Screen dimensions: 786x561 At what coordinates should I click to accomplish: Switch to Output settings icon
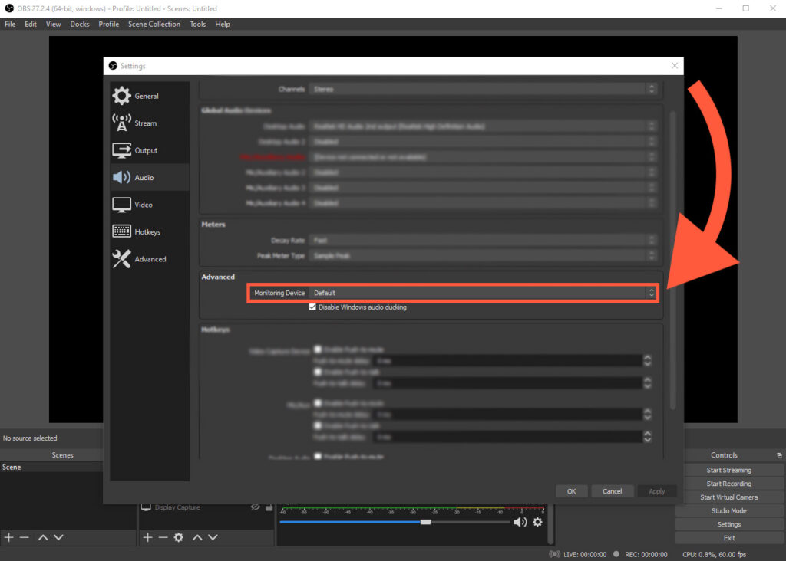pos(121,150)
